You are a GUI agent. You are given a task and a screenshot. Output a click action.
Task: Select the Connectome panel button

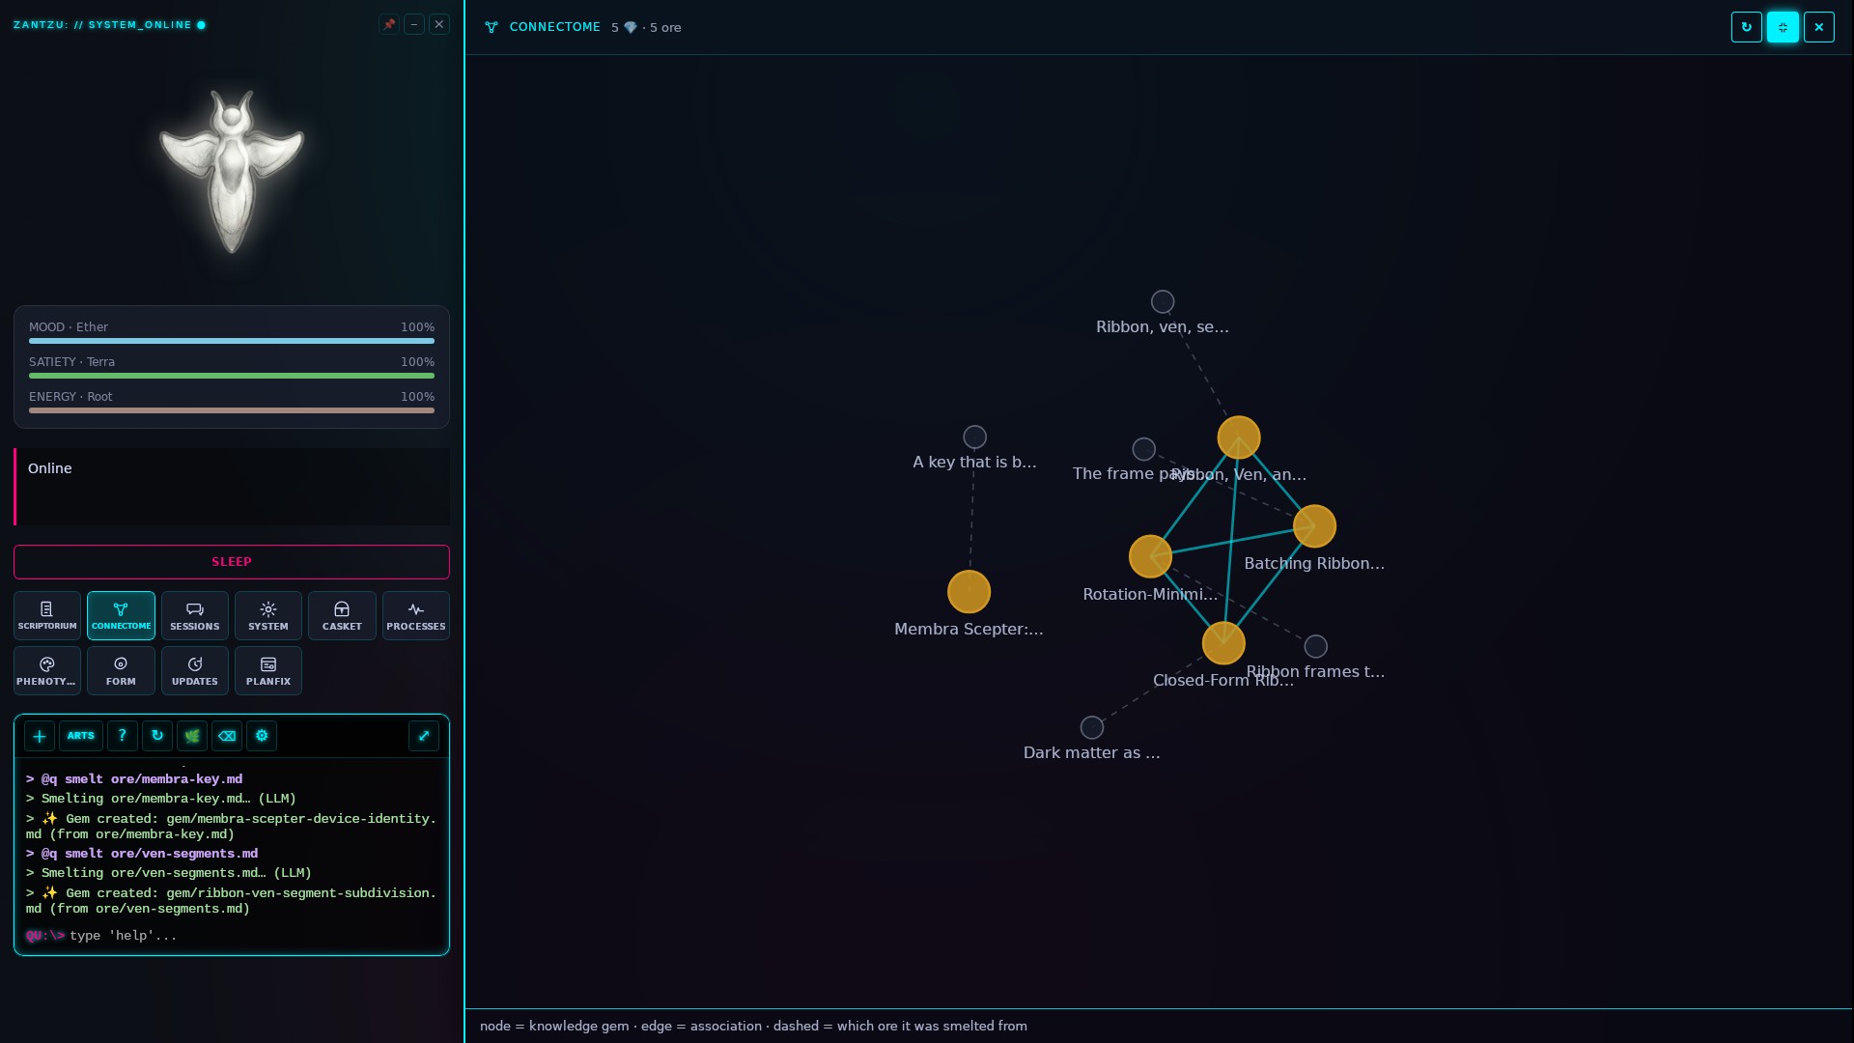click(x=121, y=615)
